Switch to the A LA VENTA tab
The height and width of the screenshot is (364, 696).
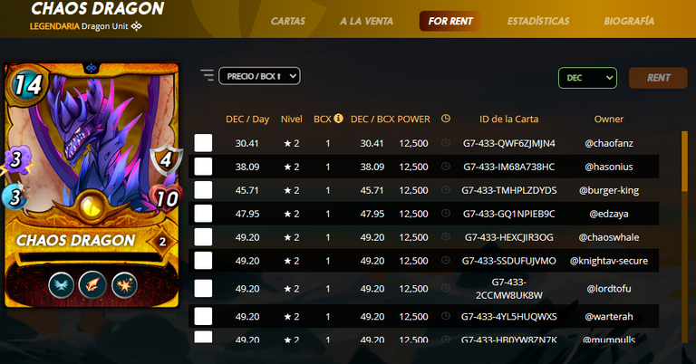[367, 21]
